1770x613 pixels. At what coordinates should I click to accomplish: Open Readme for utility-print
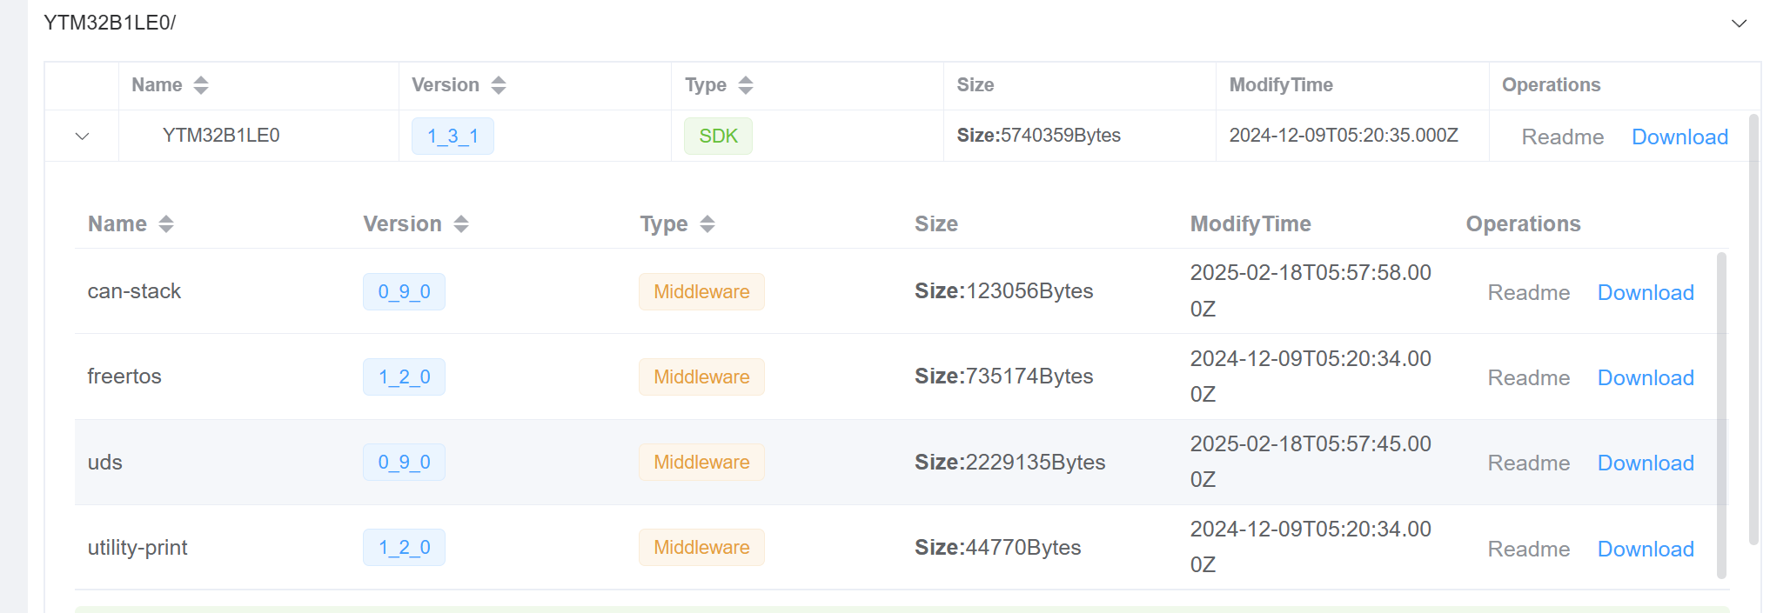coord(1529,550)
